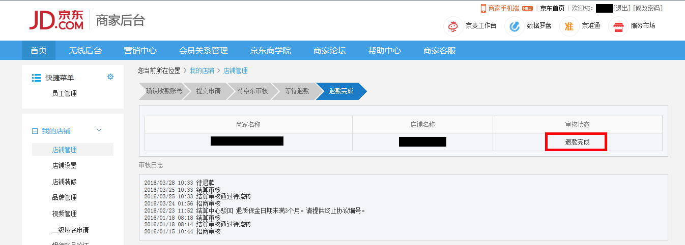This screenshot has width=685, height=245.
Task: Open 京东商学院 navigation tab
Action: (271, 50)
